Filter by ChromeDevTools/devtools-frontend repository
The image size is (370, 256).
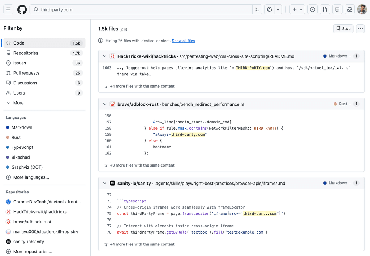(x=44, y=202)
